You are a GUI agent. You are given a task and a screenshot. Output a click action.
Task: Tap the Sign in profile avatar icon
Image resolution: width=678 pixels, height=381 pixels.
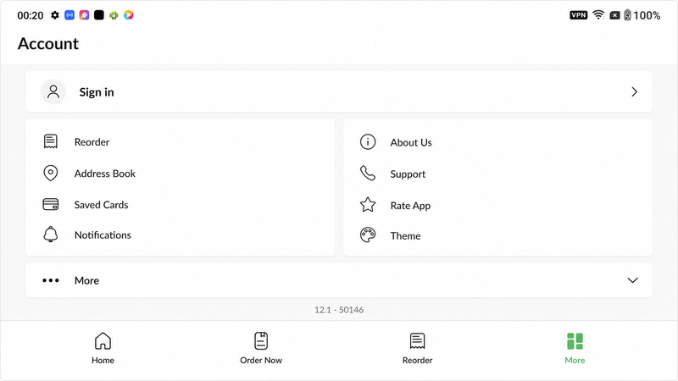click(53, 91)
